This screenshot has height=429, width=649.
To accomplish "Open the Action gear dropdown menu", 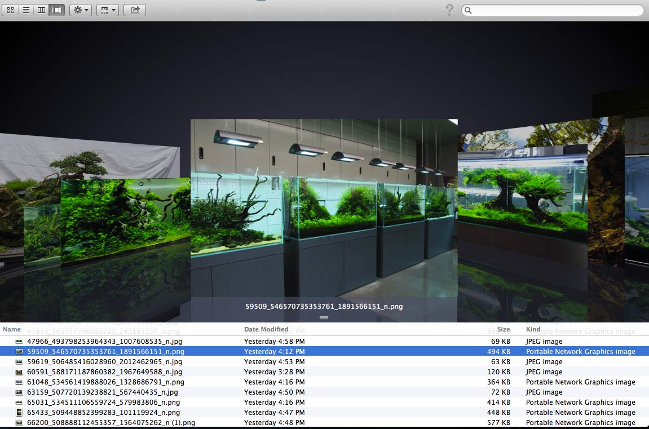I will [x=80, y=10].
